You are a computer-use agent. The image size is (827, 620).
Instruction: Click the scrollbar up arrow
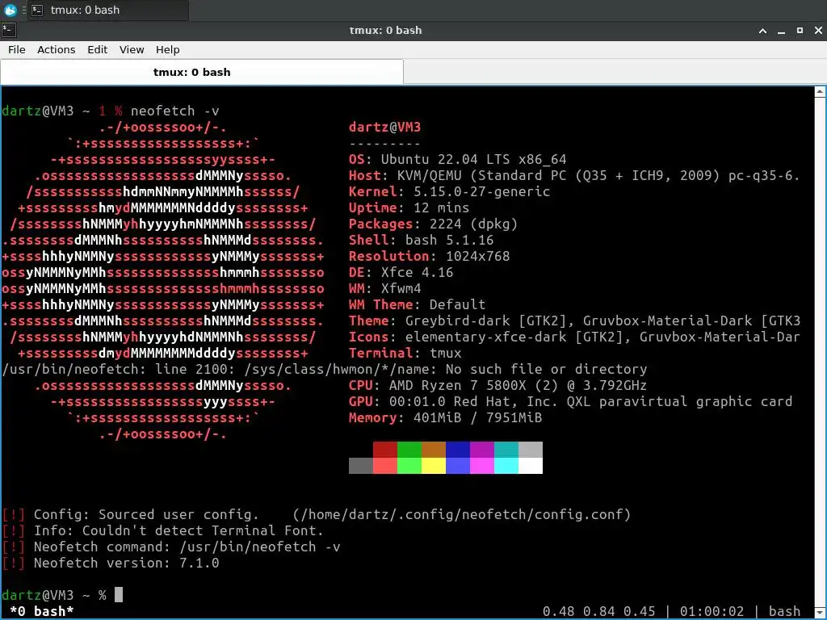click(x=820, y=92)
